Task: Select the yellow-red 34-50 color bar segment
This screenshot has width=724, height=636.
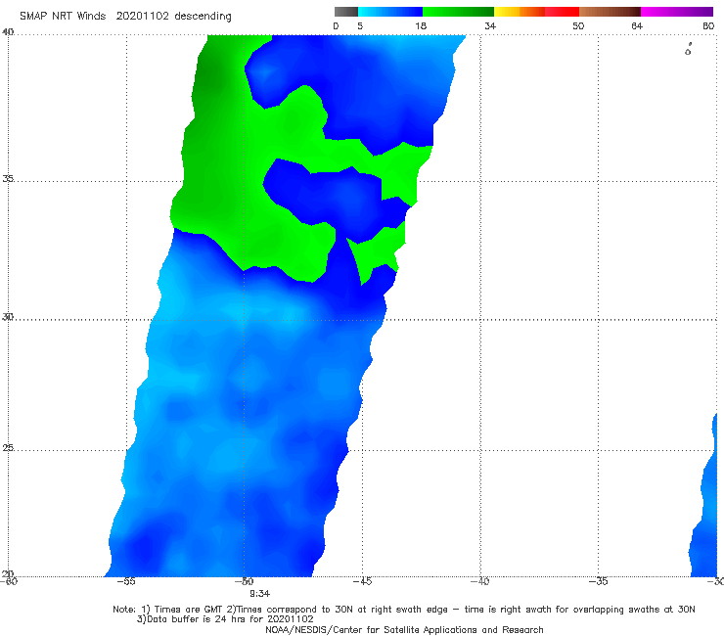Action: pyautogui.click(x=536, y=12)
